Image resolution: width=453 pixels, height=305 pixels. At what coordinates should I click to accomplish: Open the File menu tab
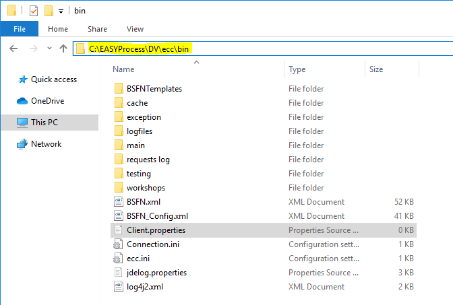click(x=20, y=29)
